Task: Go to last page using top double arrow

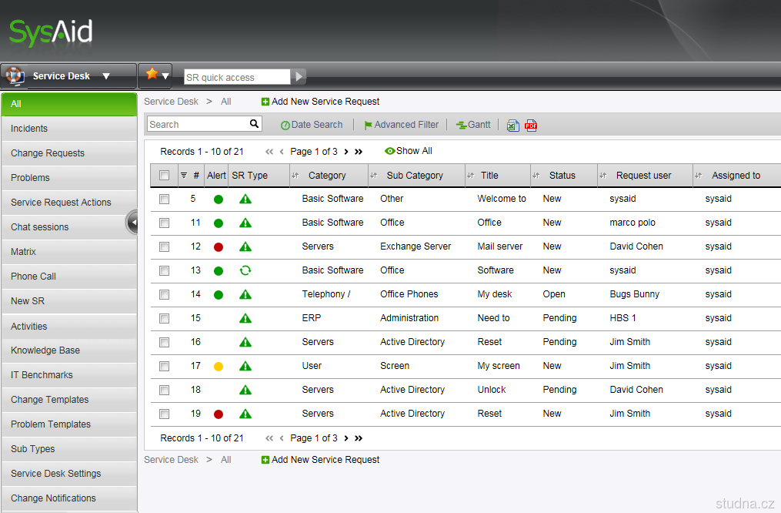Action: tap(359, 152)
